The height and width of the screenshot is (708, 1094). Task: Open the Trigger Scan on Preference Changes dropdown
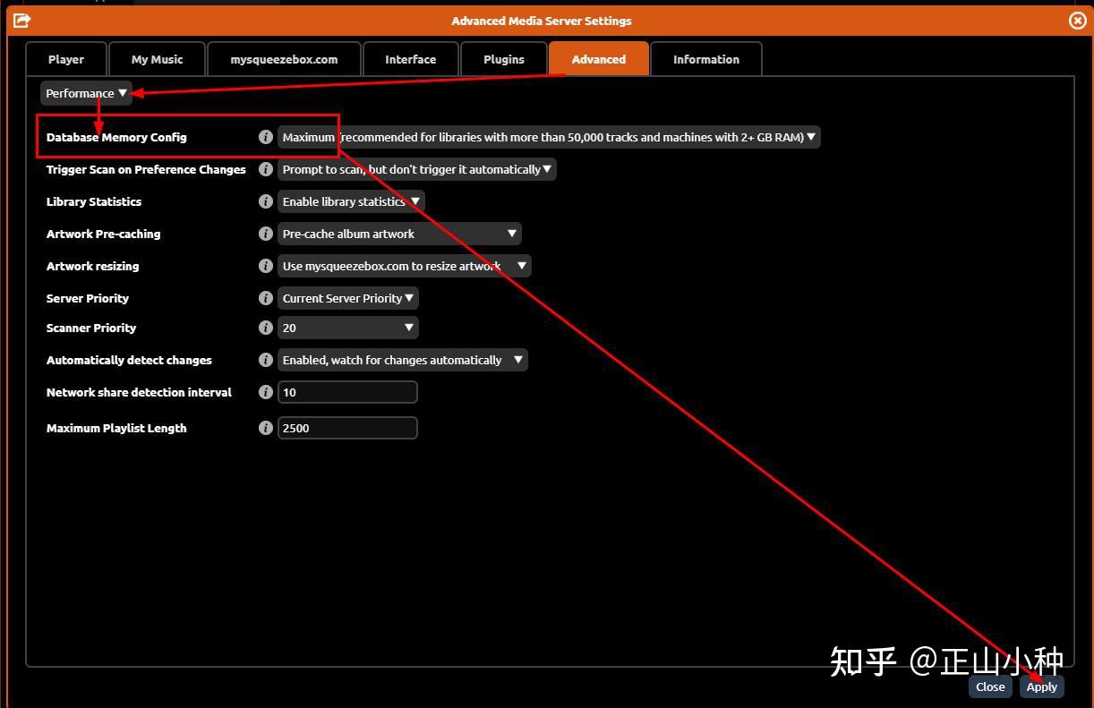click(417, 169)
